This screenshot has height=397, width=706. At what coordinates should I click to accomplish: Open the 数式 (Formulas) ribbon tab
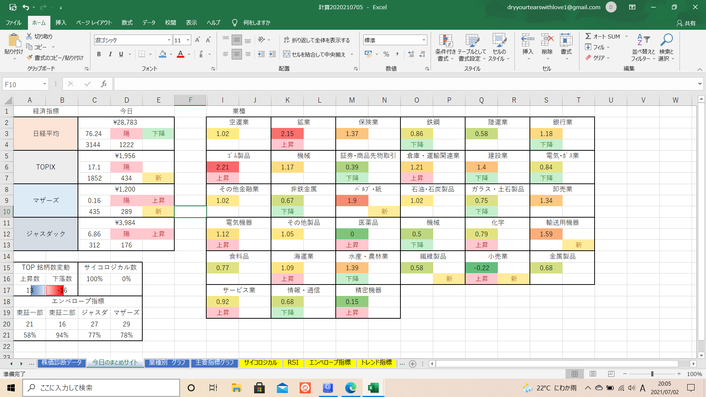(x=127, y=23)
